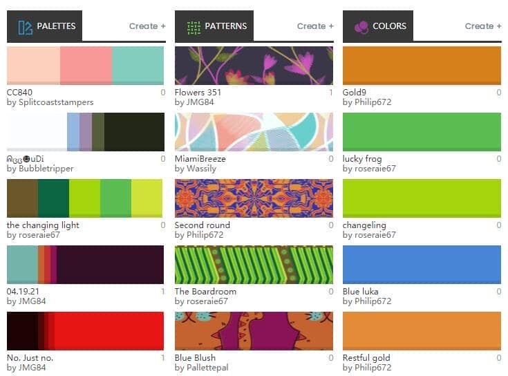Click the green Patterns grid icon
The image size is (508, 376).
pyautogui.click(x=194, y=28)
